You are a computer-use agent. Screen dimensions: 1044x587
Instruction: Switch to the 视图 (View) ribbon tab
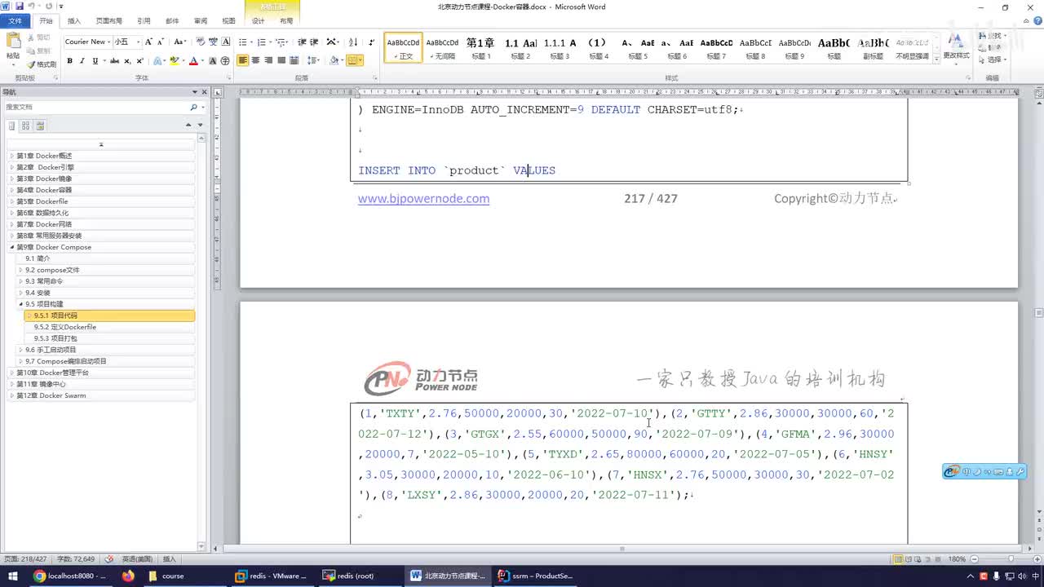pyautogui.click(x=228, y=21)
